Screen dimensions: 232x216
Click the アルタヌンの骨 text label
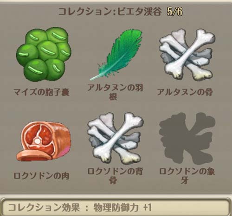185,92
